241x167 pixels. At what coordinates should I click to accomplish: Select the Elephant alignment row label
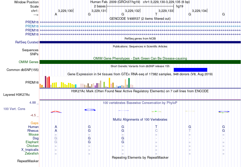pos(32,142)
